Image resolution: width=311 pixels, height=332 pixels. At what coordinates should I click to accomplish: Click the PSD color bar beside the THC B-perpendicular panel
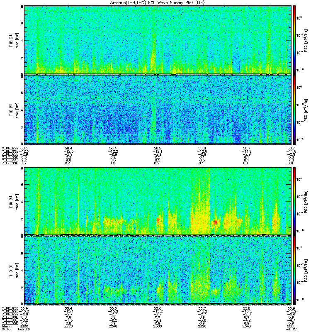tap(294, 201)
